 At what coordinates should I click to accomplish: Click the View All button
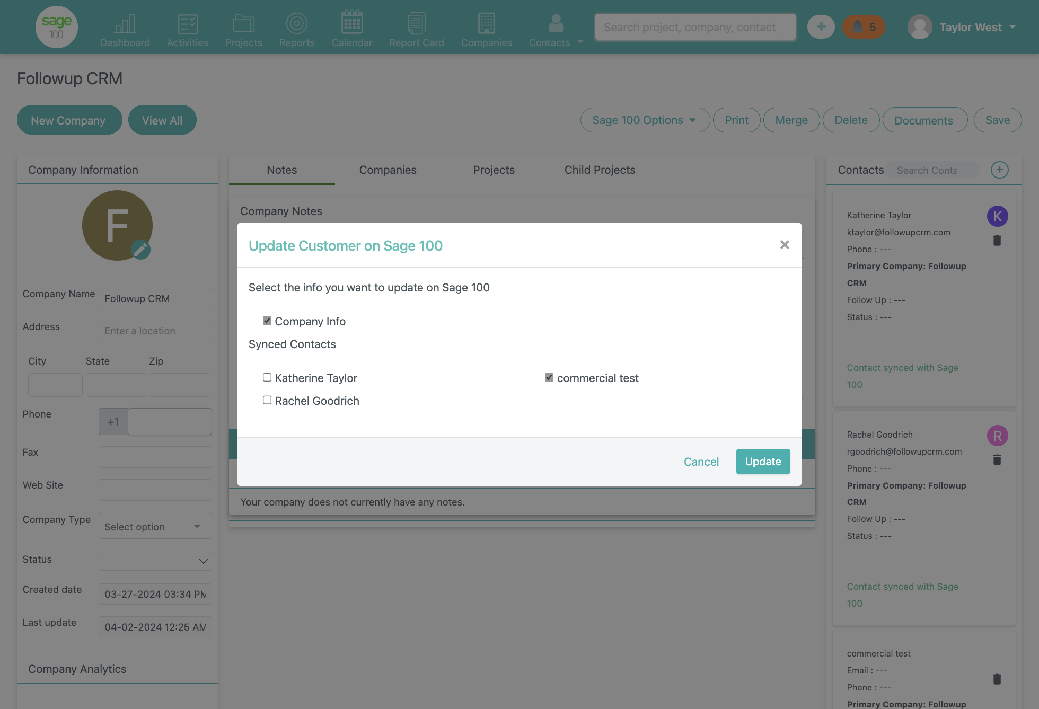162,120
